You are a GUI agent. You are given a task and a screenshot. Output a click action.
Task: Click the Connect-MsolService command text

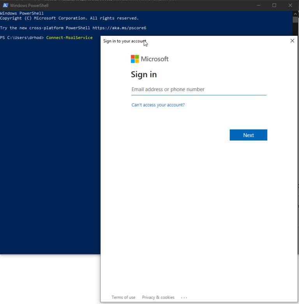[69, 38]
